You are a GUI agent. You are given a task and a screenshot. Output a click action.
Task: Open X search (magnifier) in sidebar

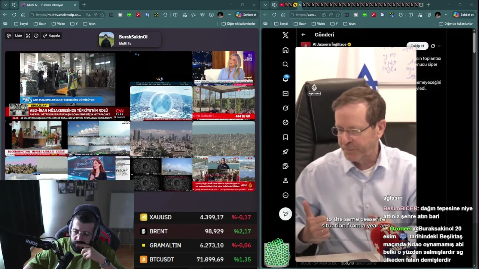[286, 64]
